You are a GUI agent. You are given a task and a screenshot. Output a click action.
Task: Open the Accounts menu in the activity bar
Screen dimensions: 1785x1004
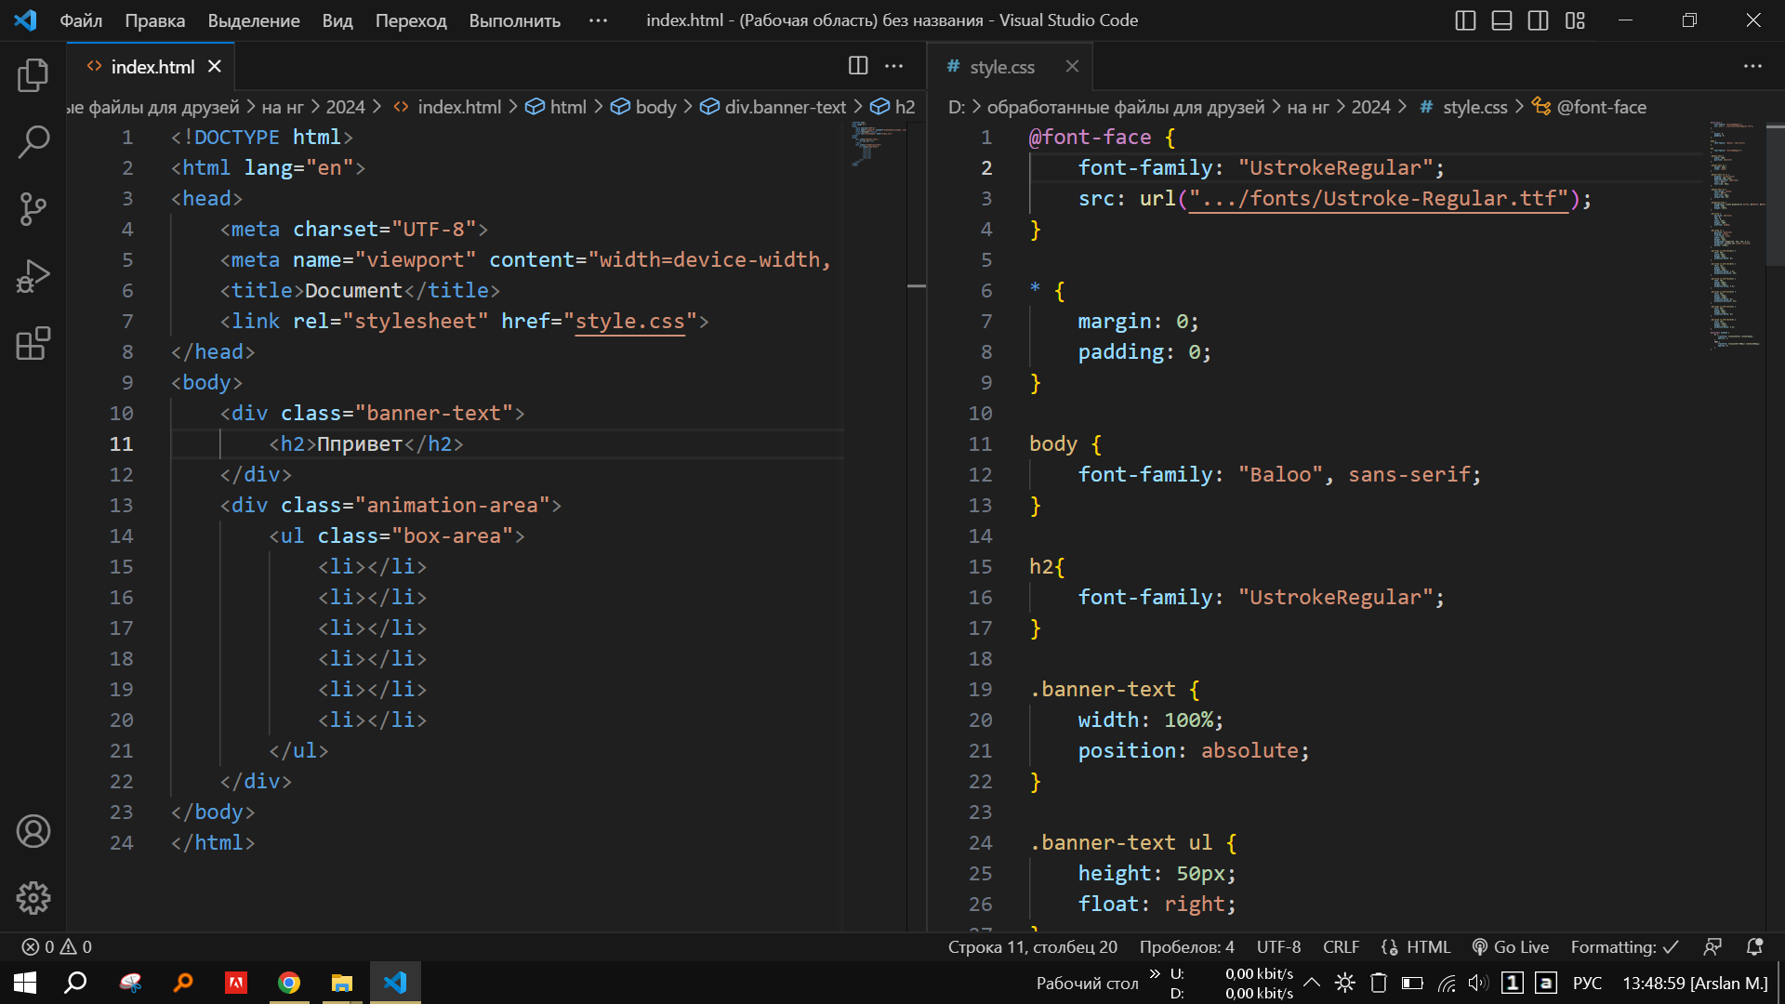point(33,831)
